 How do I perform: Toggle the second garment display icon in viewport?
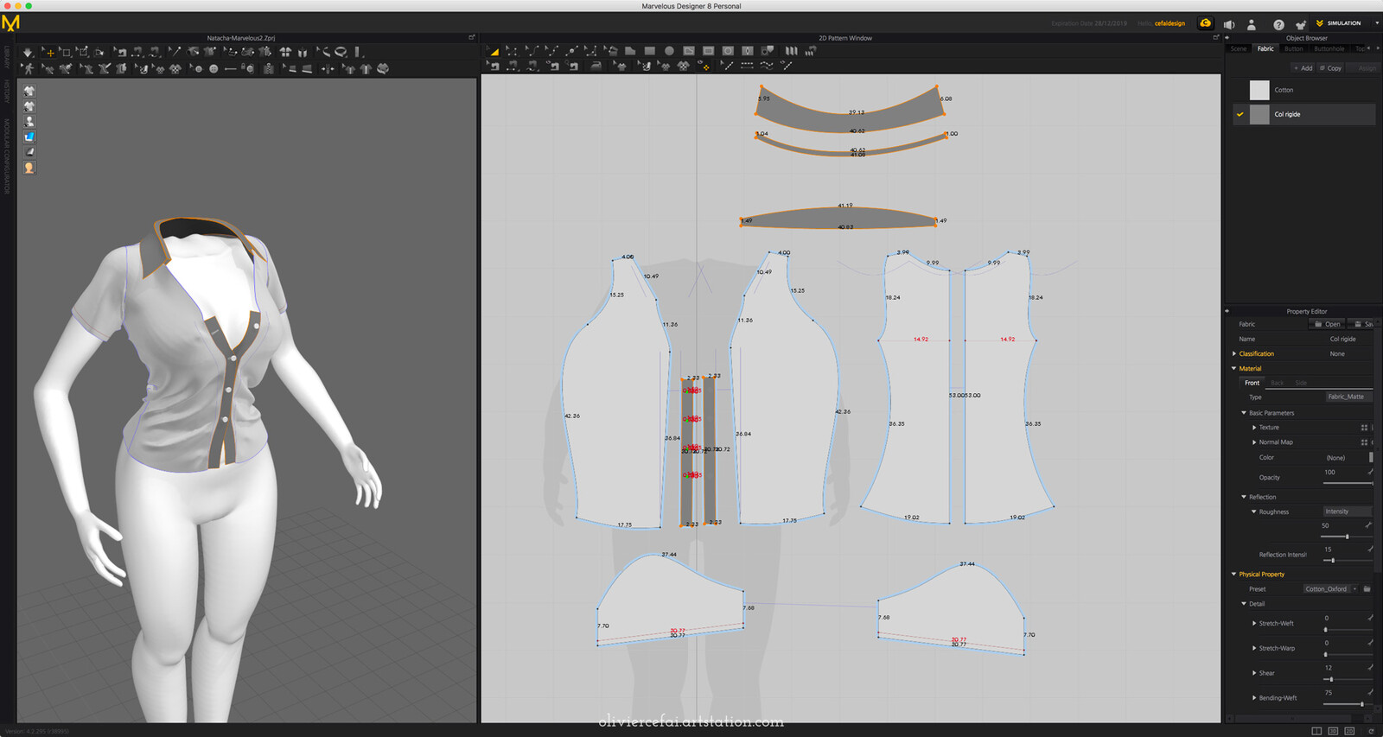(x=29, y=106)
